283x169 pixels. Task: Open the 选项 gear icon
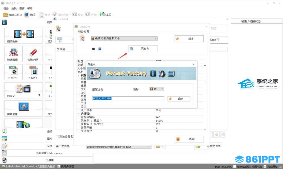pyautogui.click(x=27, y=15)
